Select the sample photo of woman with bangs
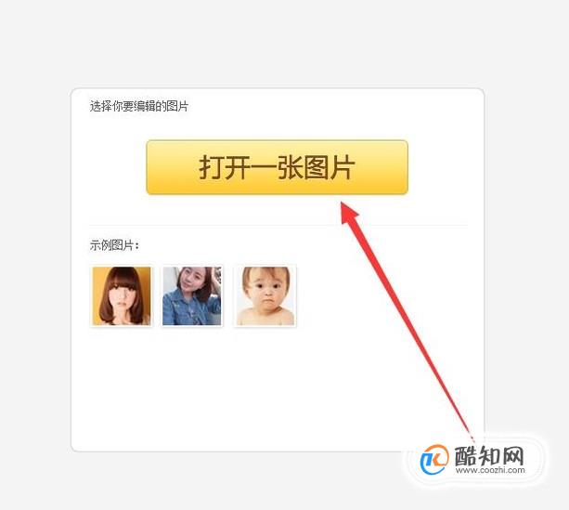Image resolution: width=569 pixels, height=510 pixels. coord(122,295)
